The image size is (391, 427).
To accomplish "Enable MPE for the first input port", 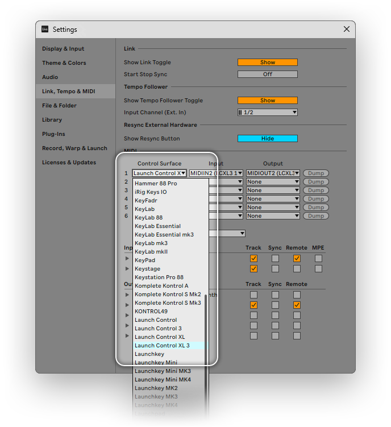I will coord(318,259).
